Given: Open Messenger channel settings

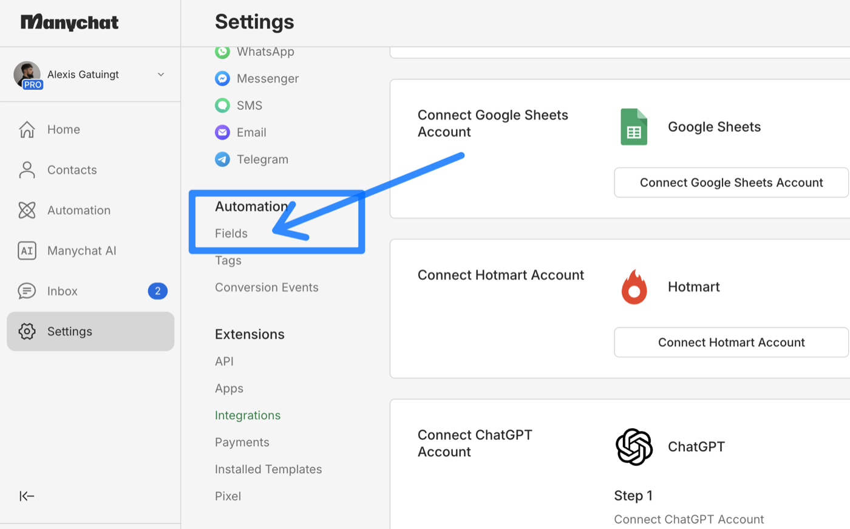Looking at the screenshot, I should tap(268, 78).
